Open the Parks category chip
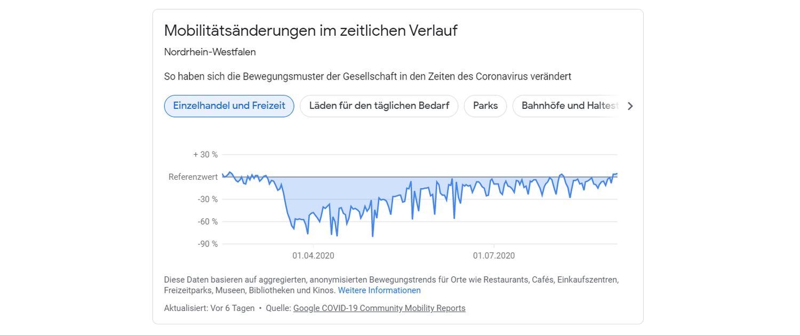This screenshot has height=335, width=800. click(x=485, y=106)
